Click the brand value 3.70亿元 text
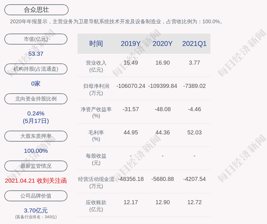This screenshot has height=224, width=267. tap(36, 211)
